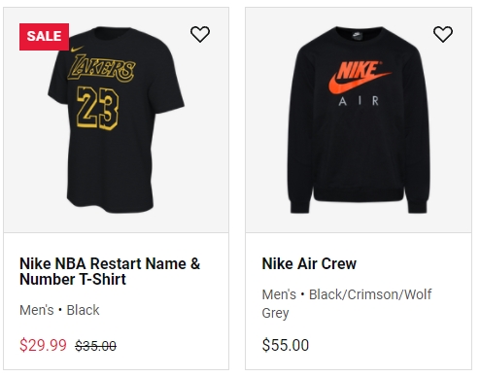Click the number 23 on the T-shirt
Screen dimensions: 480x377
tap(97, 108)
